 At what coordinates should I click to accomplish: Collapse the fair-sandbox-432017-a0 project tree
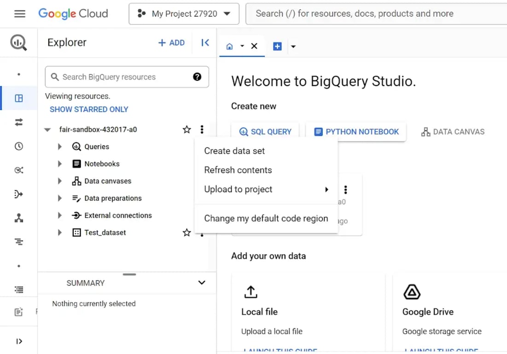47,130
